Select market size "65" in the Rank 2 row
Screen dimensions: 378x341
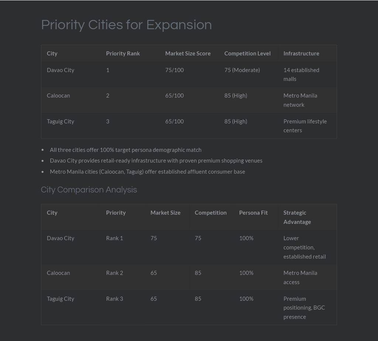(x=154, y=273)
